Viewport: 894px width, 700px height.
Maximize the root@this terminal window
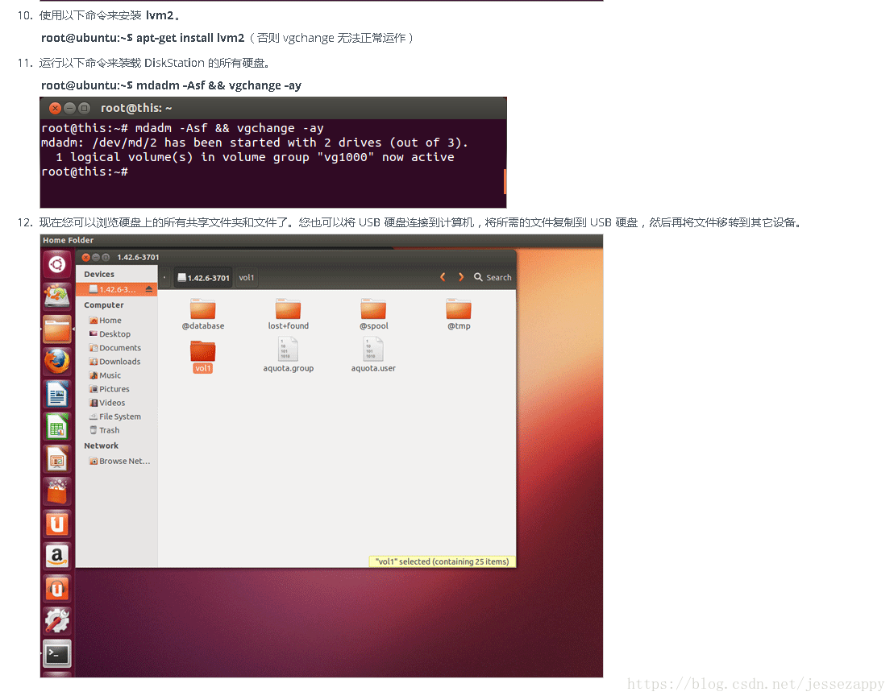(x=85, y=108)
